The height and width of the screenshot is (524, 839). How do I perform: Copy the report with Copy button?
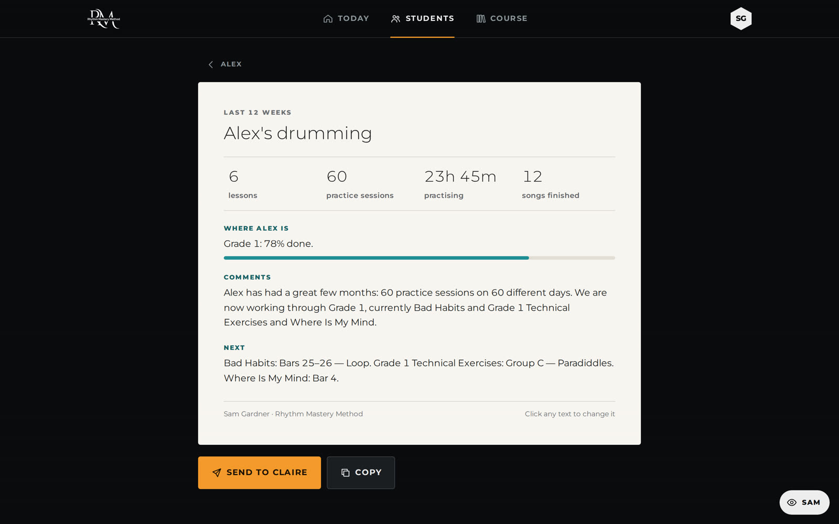(361, 473)
